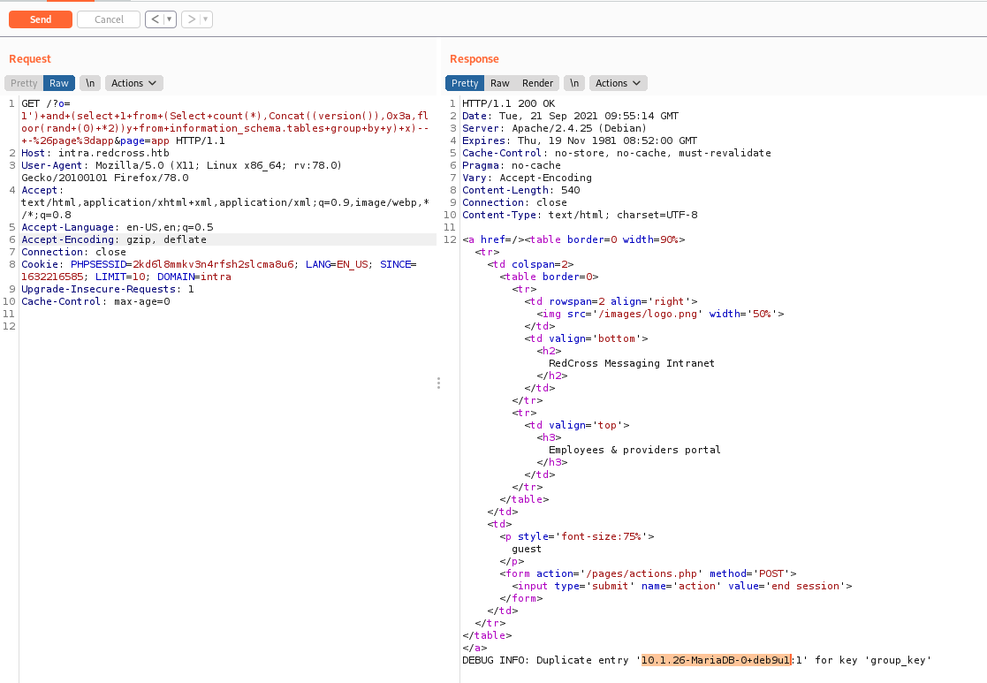
Task: Click the Accept-Encoding header line in request
Action: [114, 239]
